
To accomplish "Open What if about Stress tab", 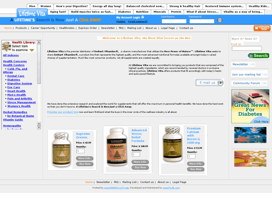I will point(202,12).
